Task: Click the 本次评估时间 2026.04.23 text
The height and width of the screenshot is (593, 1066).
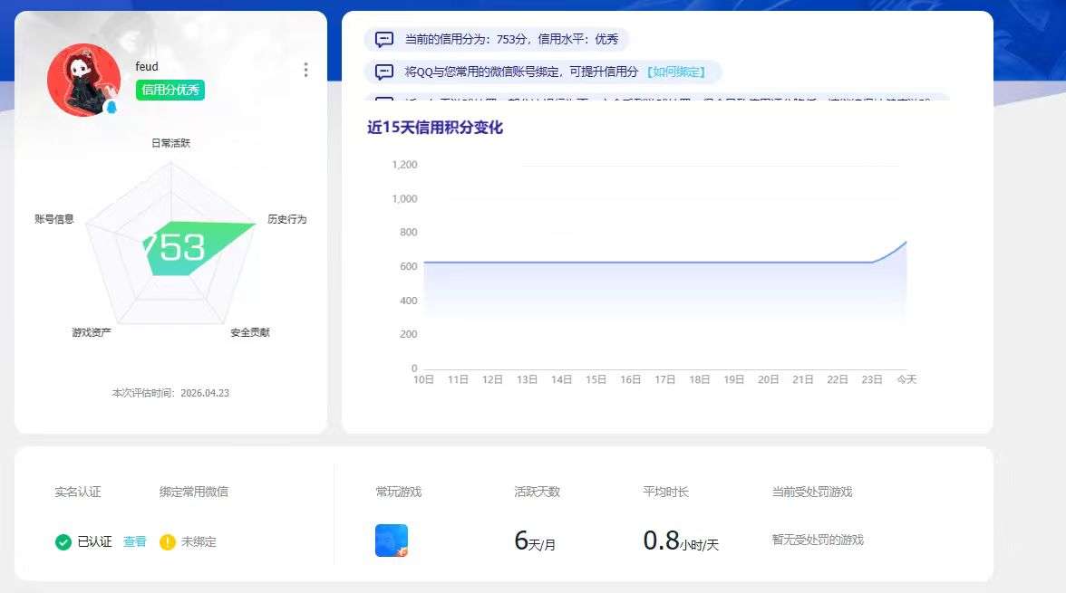Action: (170, 393)
